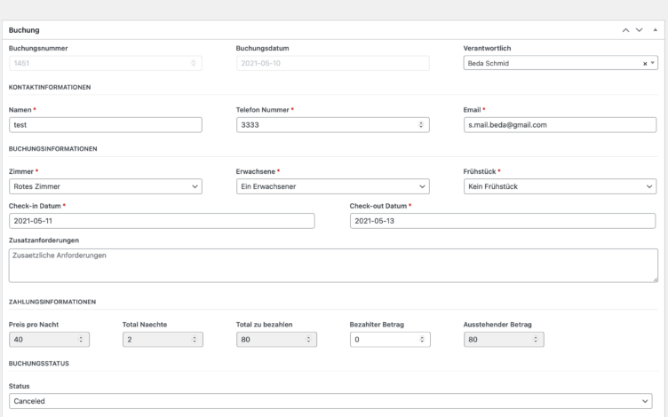Click the KONTAKTINFORMATIONEN section heading
The image size is (668, 417).
(50, 87)
